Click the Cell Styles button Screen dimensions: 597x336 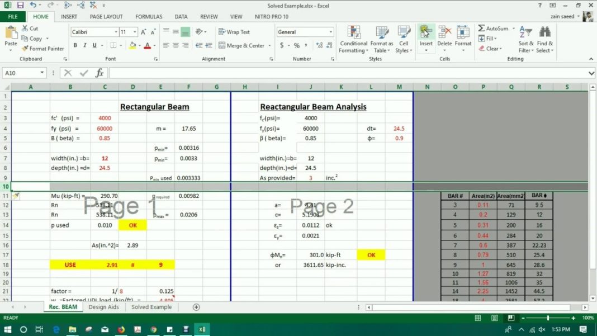404,40
